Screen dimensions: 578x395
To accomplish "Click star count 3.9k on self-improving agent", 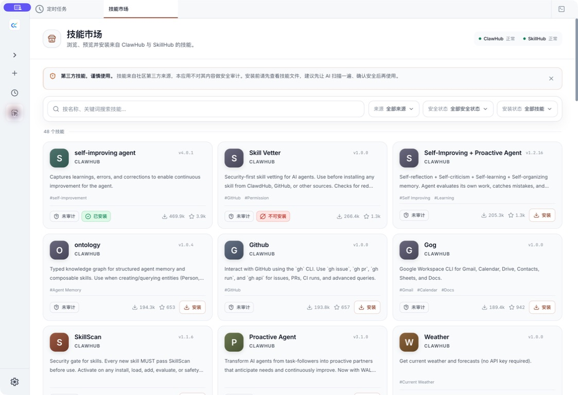I will click(x=197, y=217).
